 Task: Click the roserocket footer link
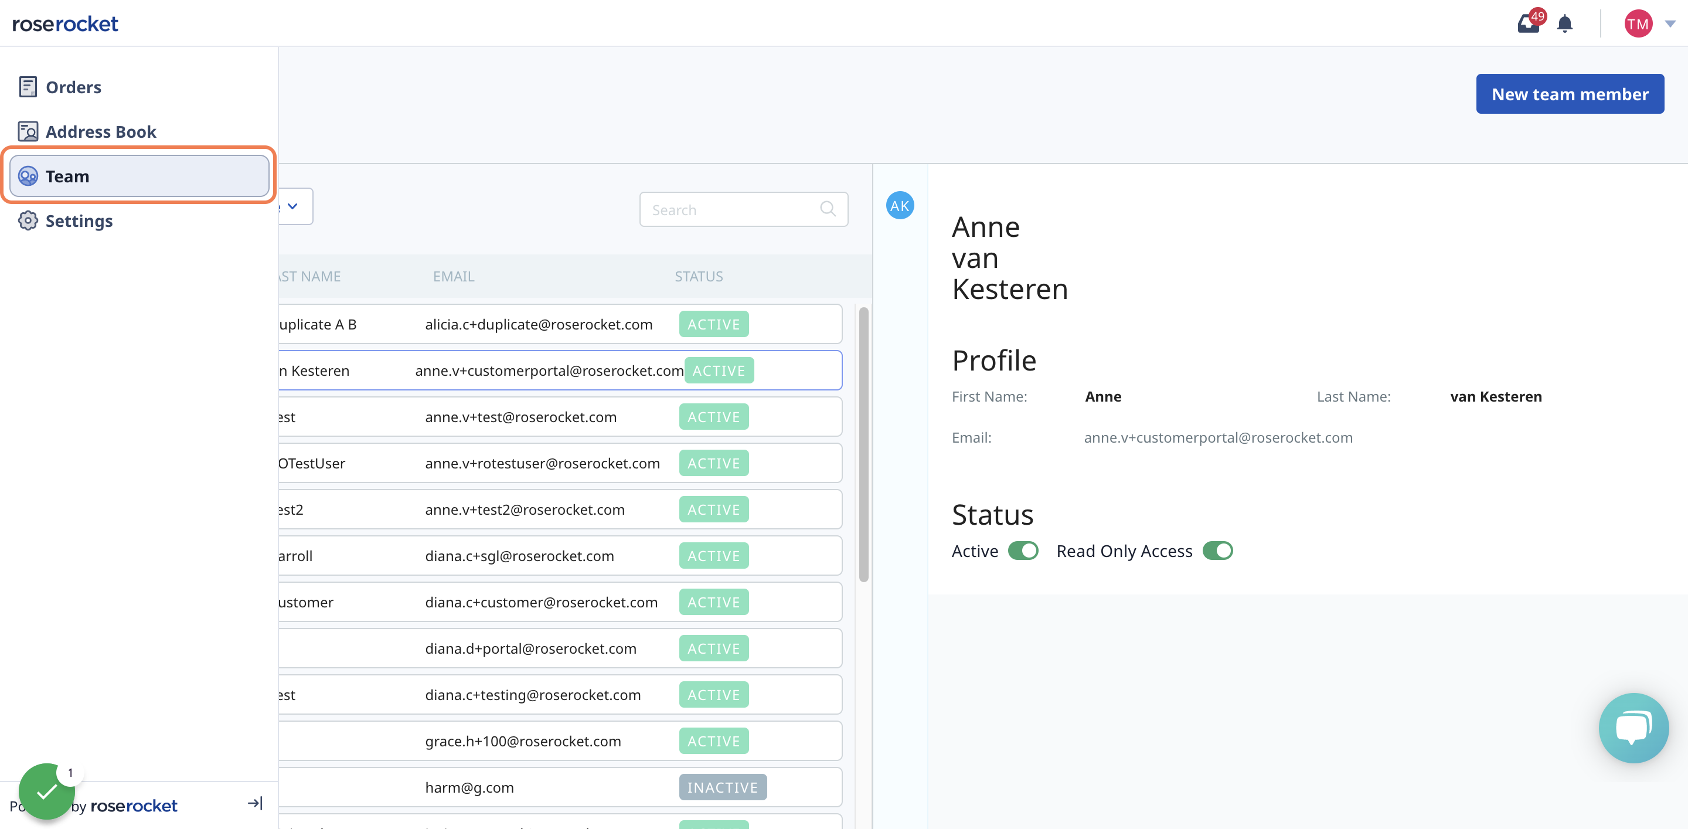134,805
